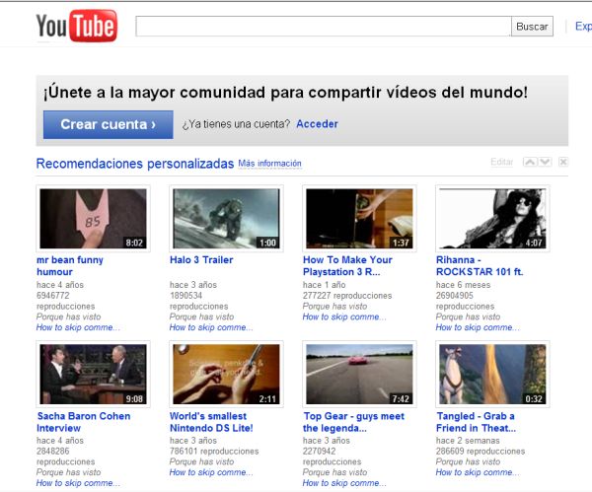592x492 pixels.
Task: Click How To Make Your Playstation title
Action: (x=347, y=265)
